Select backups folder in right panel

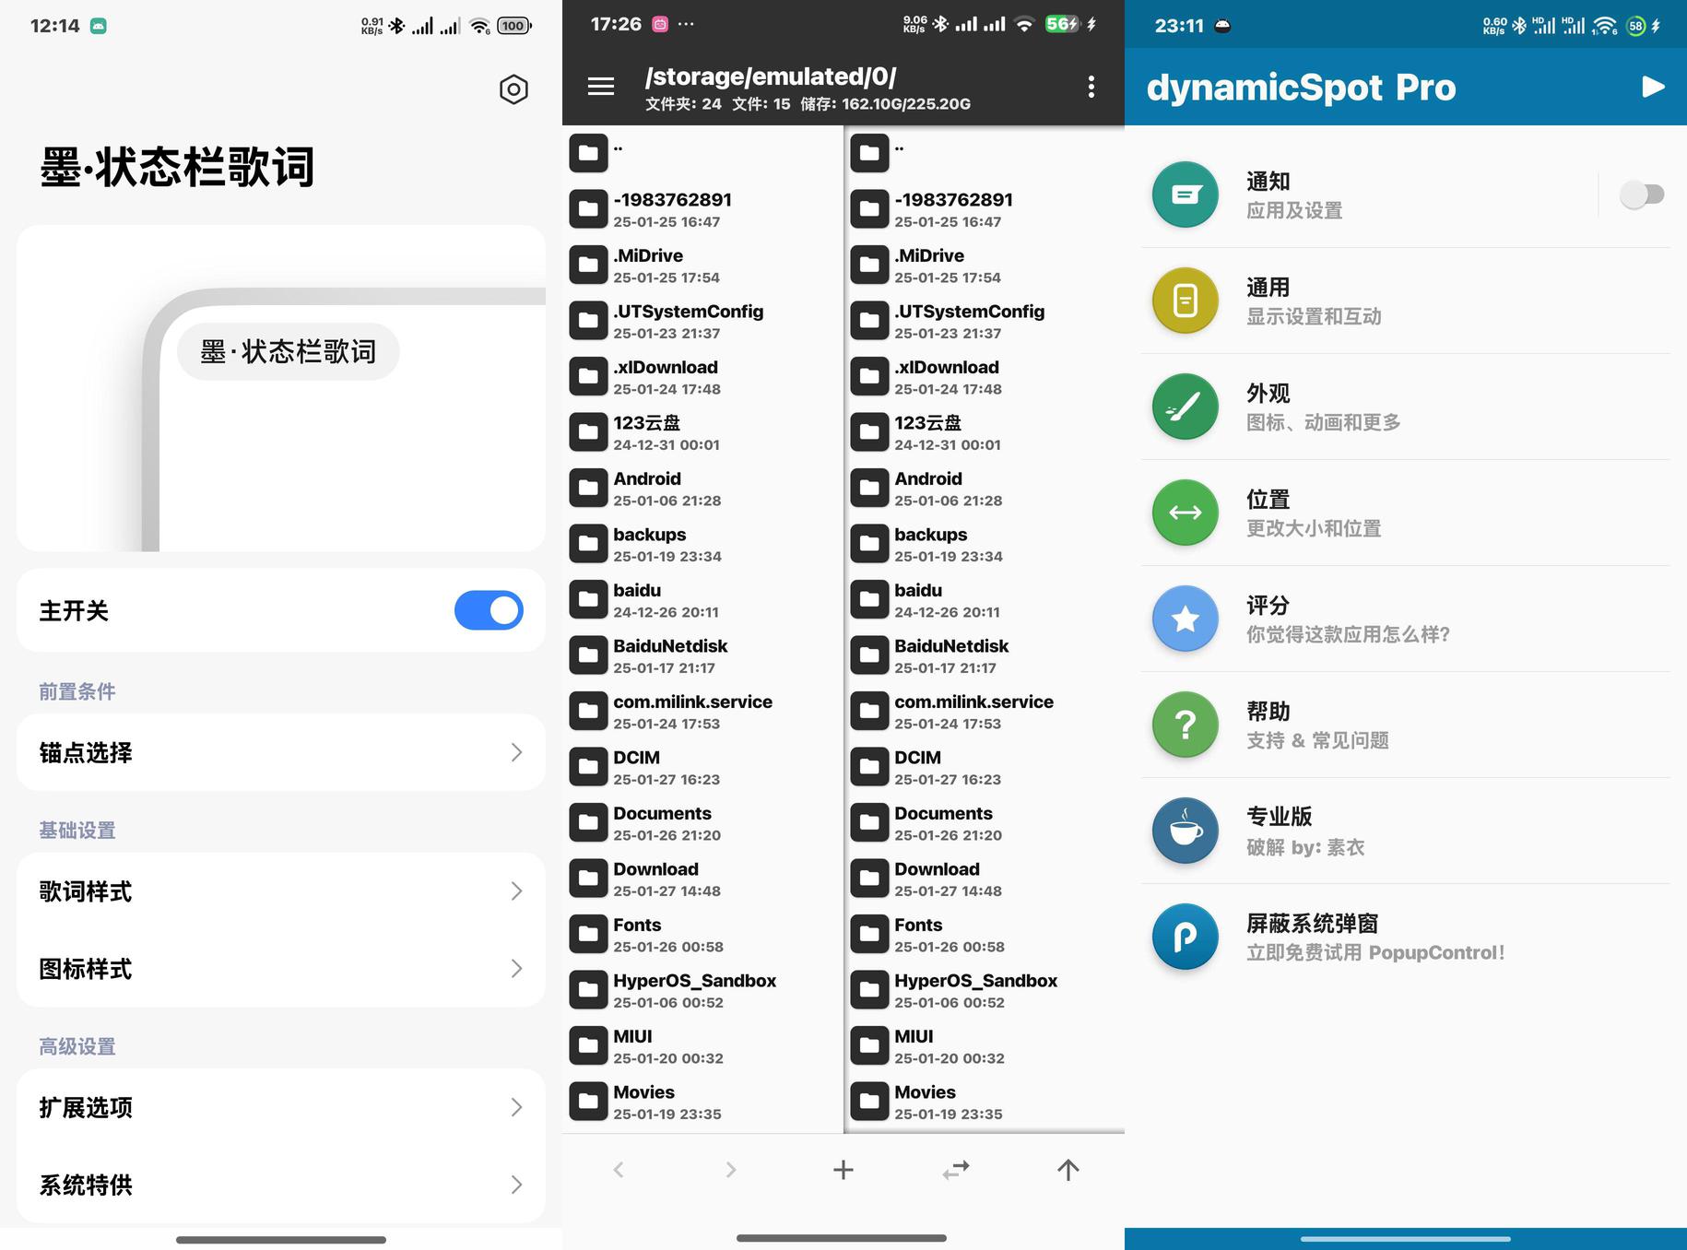click(x=985, y=544)
